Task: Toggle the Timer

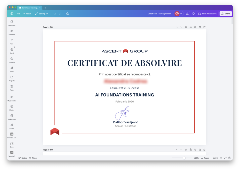Action: point(33,158)
